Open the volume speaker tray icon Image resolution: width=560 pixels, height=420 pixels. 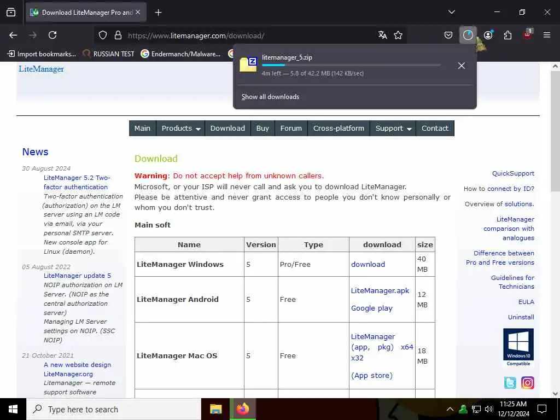(x=488, y=409)
